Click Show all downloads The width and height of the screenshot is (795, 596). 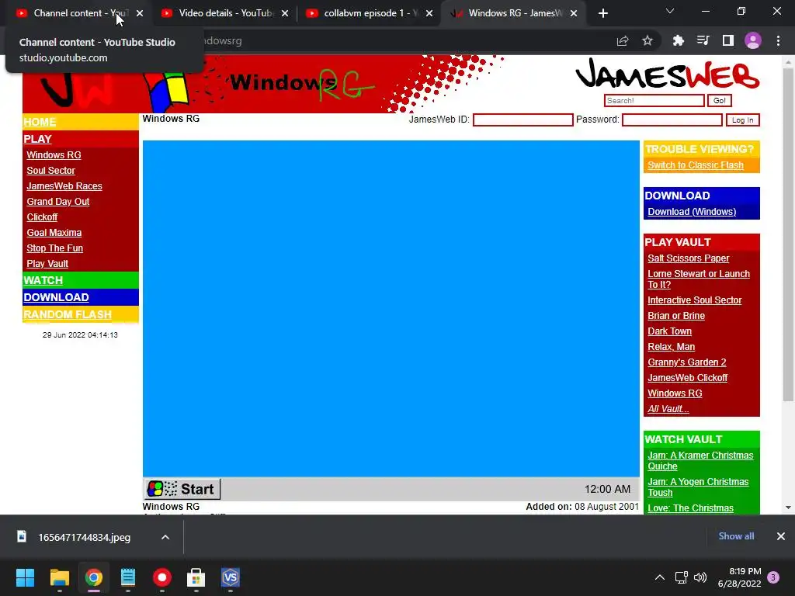[x=736, y=536]
